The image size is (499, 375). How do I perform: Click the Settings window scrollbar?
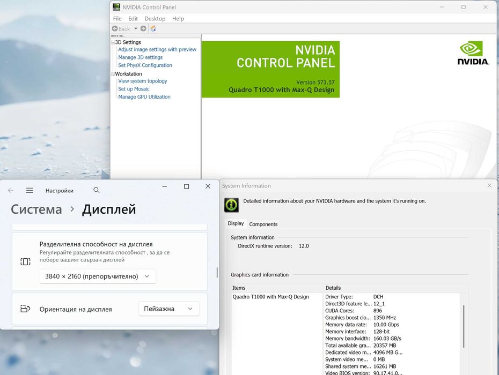pos(217,272)
